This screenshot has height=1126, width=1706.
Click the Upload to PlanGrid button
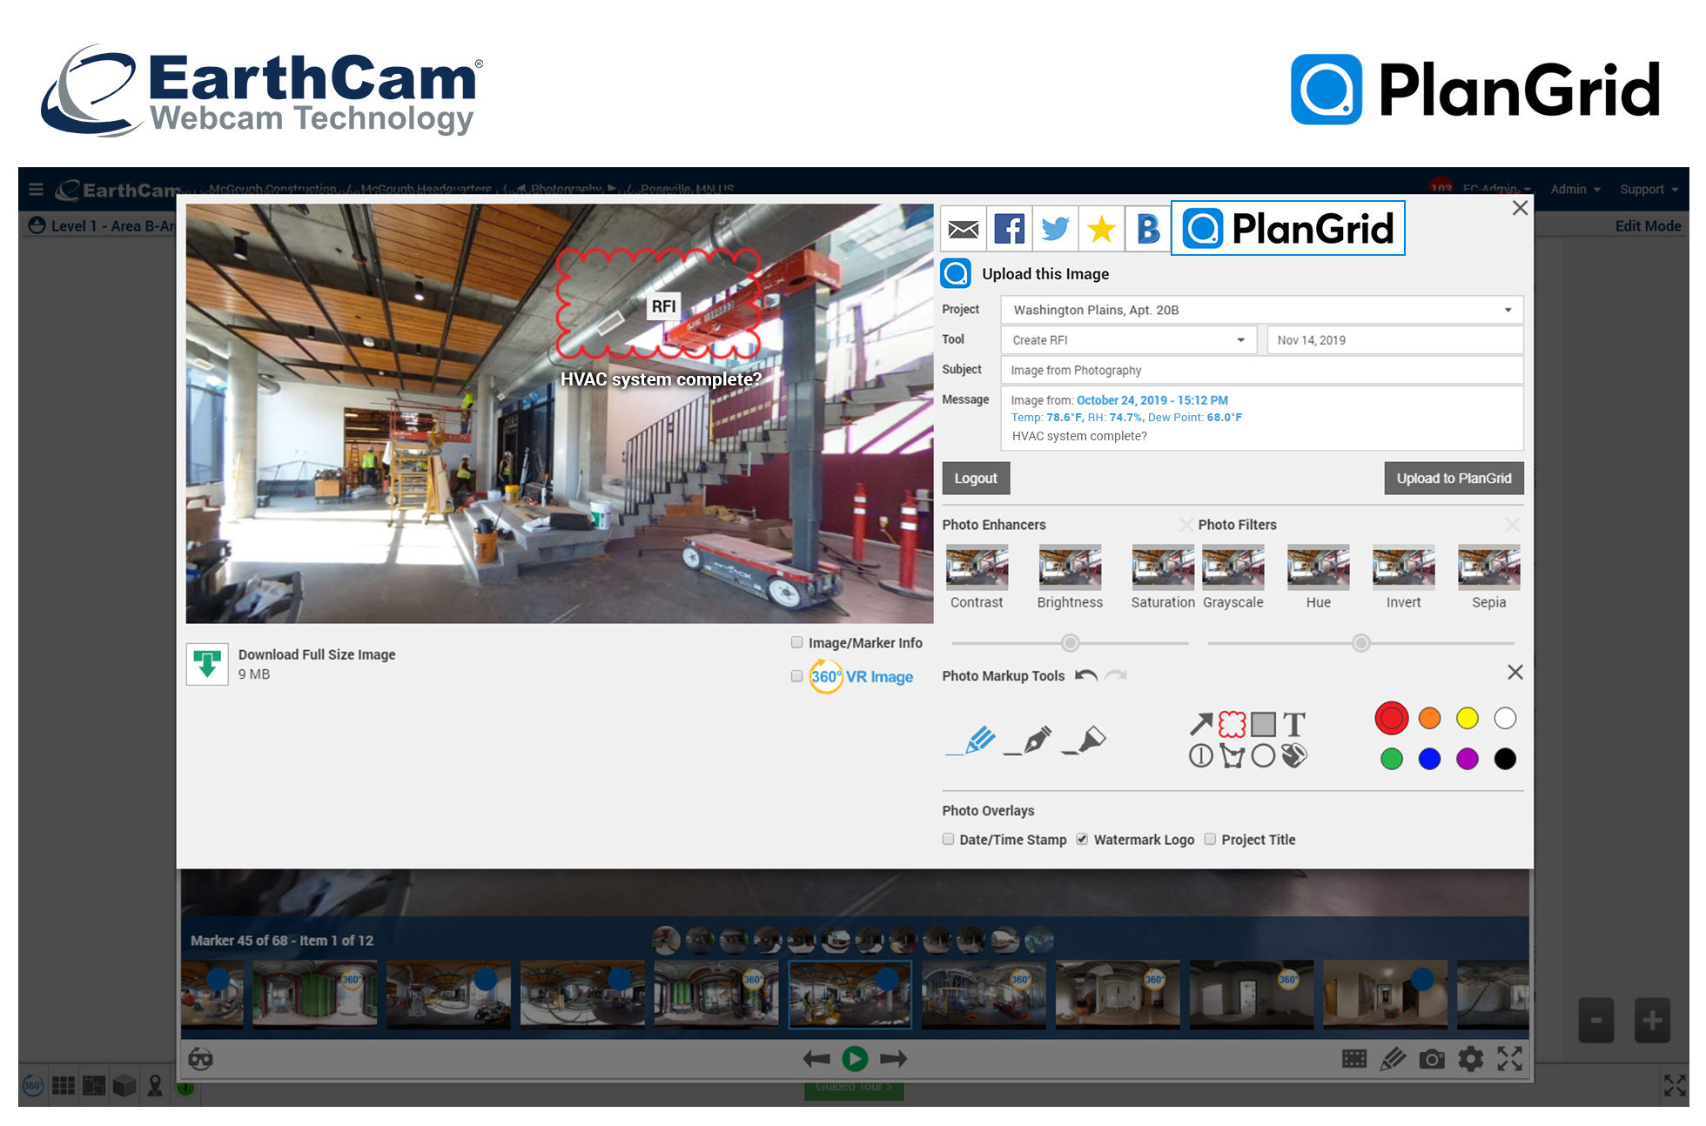tap(1453, 478)
